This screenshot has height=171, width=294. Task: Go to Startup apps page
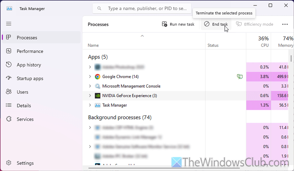click(x=41, y=79)
